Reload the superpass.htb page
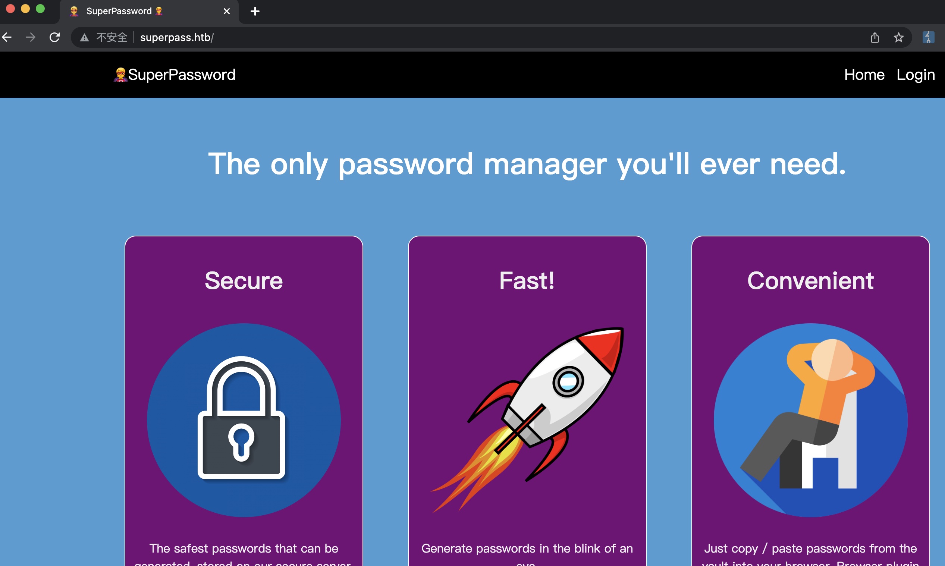 (54, 37)
